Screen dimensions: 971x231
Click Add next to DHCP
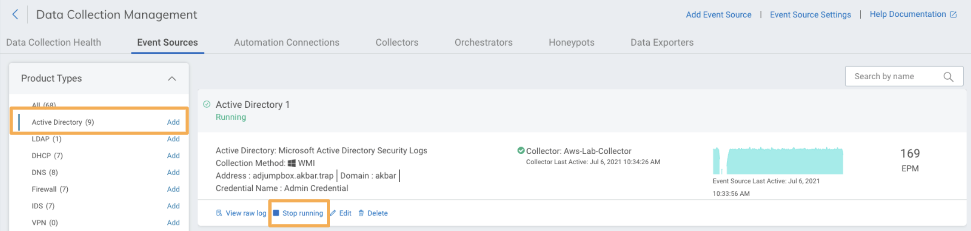pos(173,156)
